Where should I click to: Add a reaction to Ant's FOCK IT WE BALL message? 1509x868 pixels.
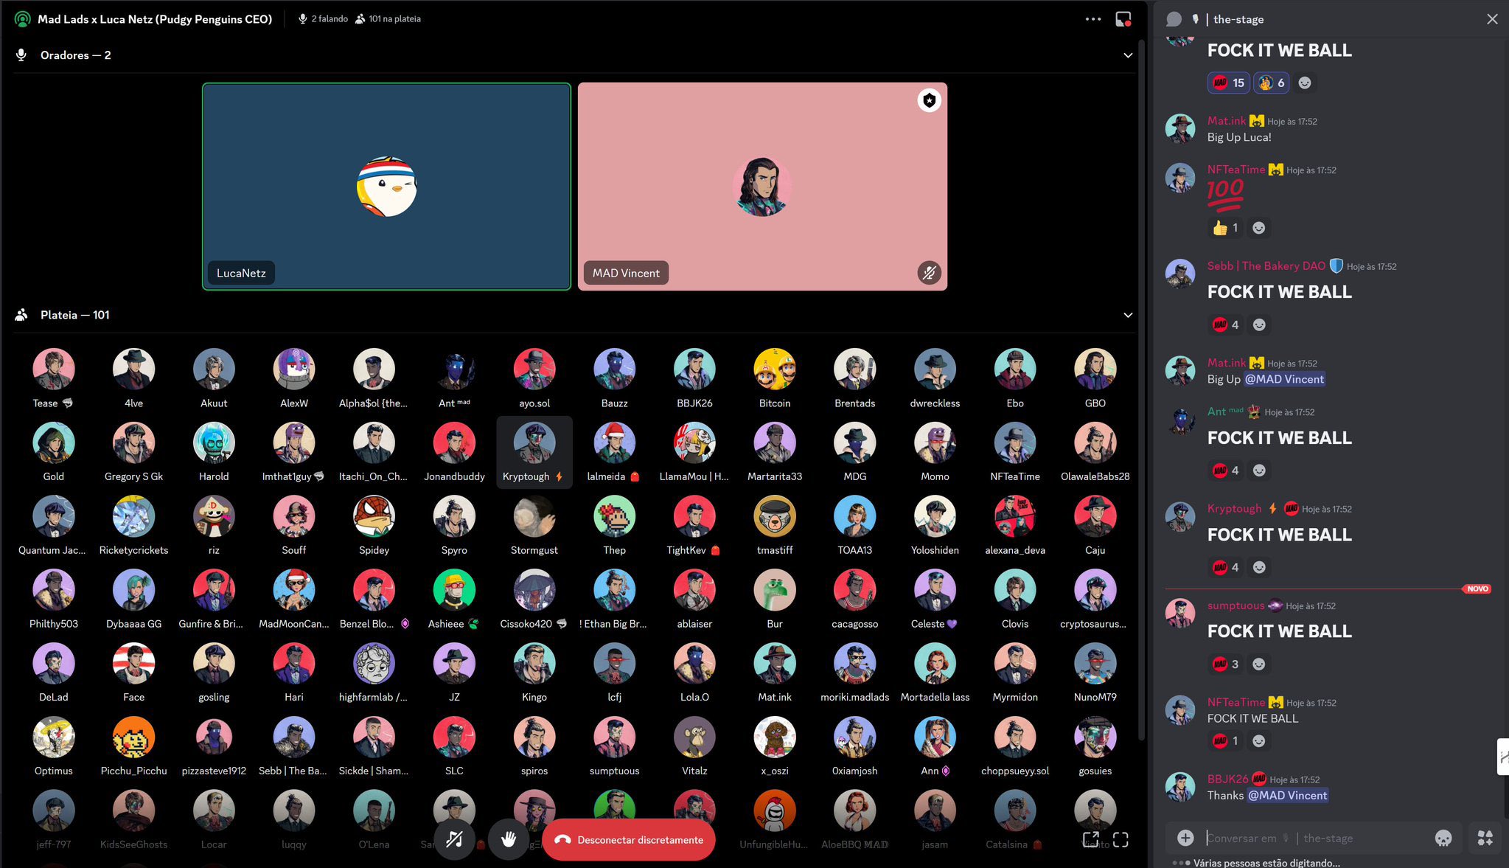tap(1260, 471)
